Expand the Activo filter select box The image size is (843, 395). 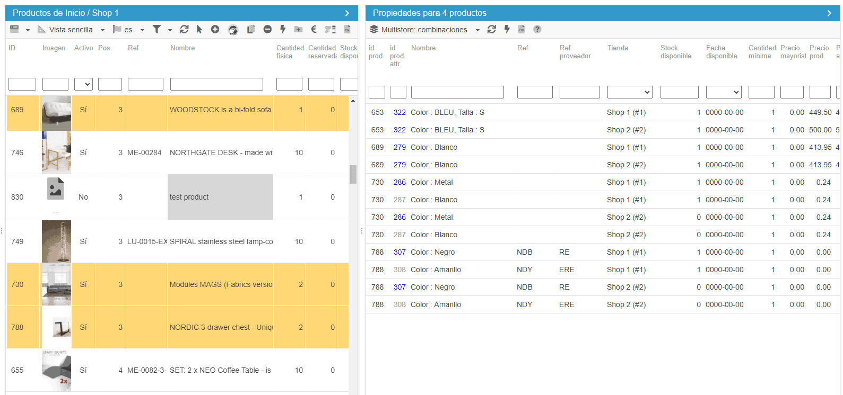pyautogui.click(x=83, y=84)
